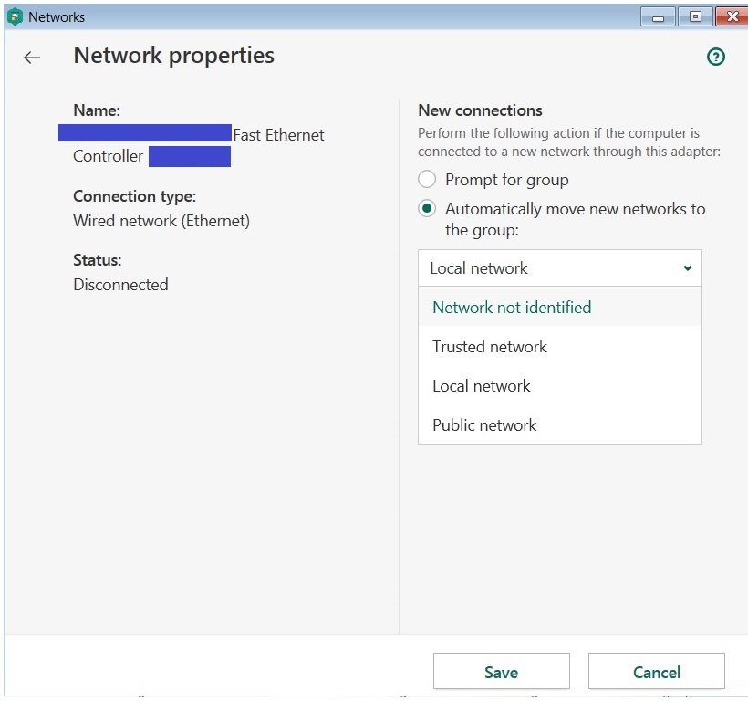
Task: Click the Disconnected status text
Action: coord(120,285)
